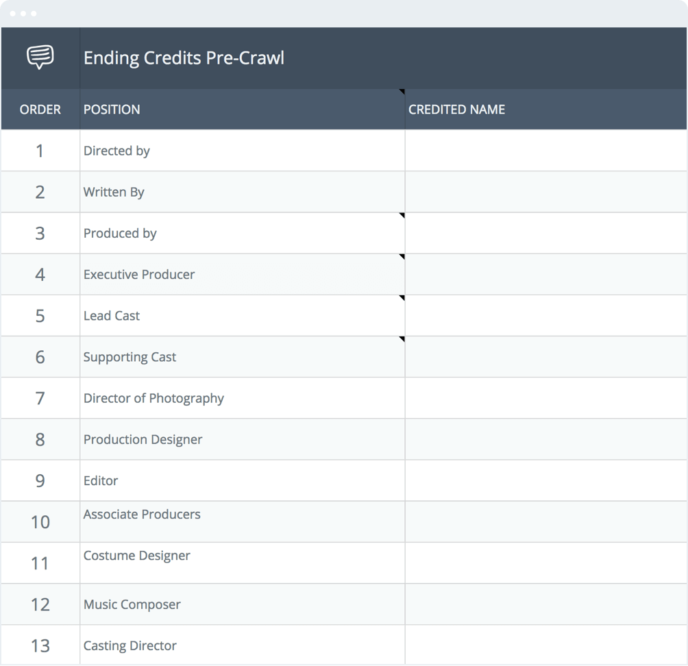Select the empty name cell beside Editor
688x666 pixels.
click(545, 480)
